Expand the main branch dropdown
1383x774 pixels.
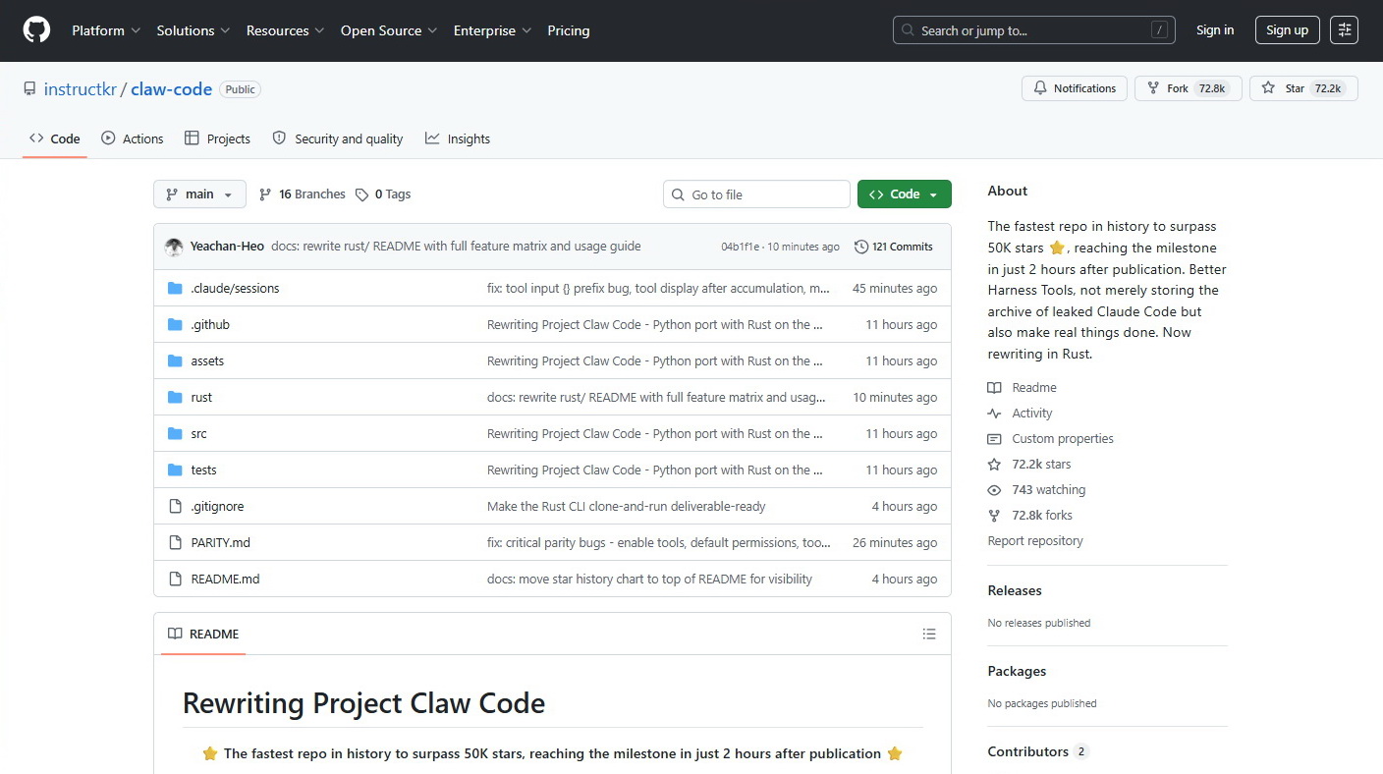[x=199, y=194]
